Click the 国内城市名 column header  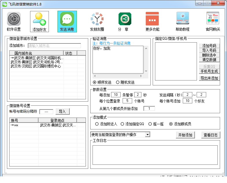coord(36,53)
